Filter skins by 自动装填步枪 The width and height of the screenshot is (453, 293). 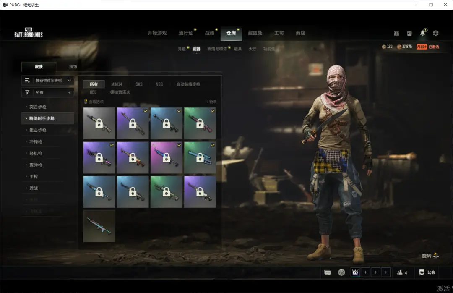[188, 84]
